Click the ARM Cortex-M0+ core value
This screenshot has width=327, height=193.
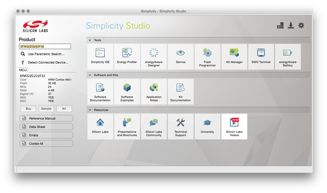coord(60,80)
